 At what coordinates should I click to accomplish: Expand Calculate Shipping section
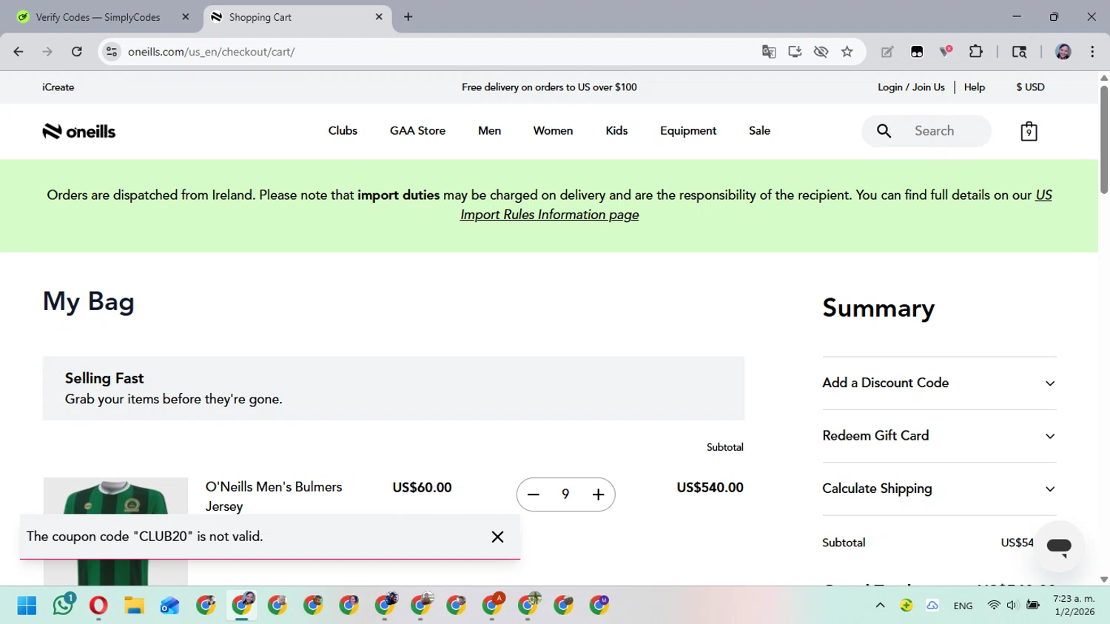[x=939, y=489]
